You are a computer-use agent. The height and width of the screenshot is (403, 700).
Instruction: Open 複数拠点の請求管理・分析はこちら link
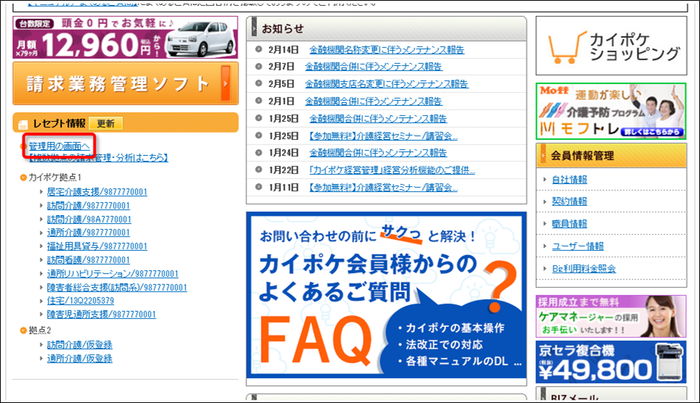click(x=99, y=157)
